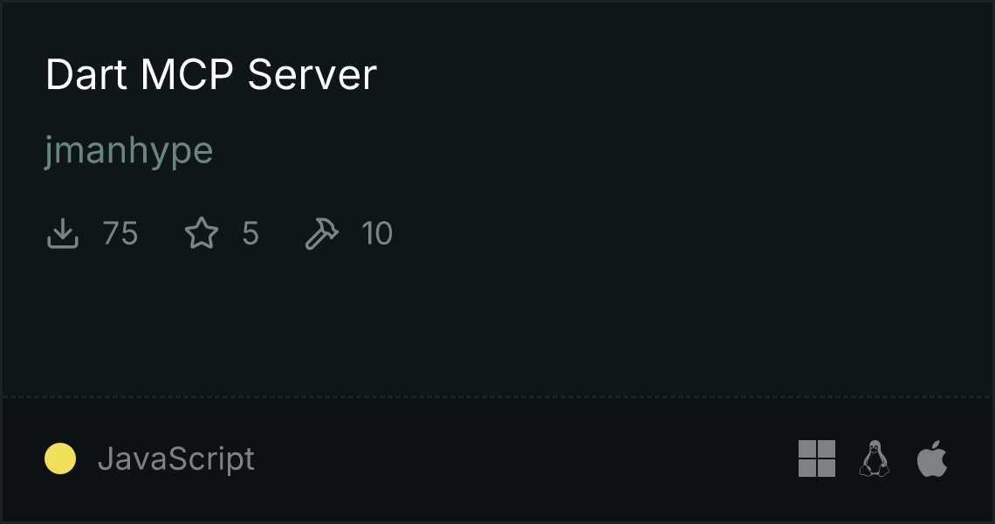Click the word Dart in the title

86,74
